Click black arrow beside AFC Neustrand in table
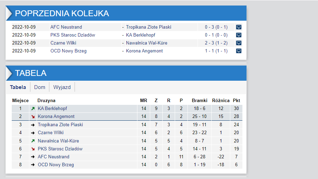 tap(33, 157)
